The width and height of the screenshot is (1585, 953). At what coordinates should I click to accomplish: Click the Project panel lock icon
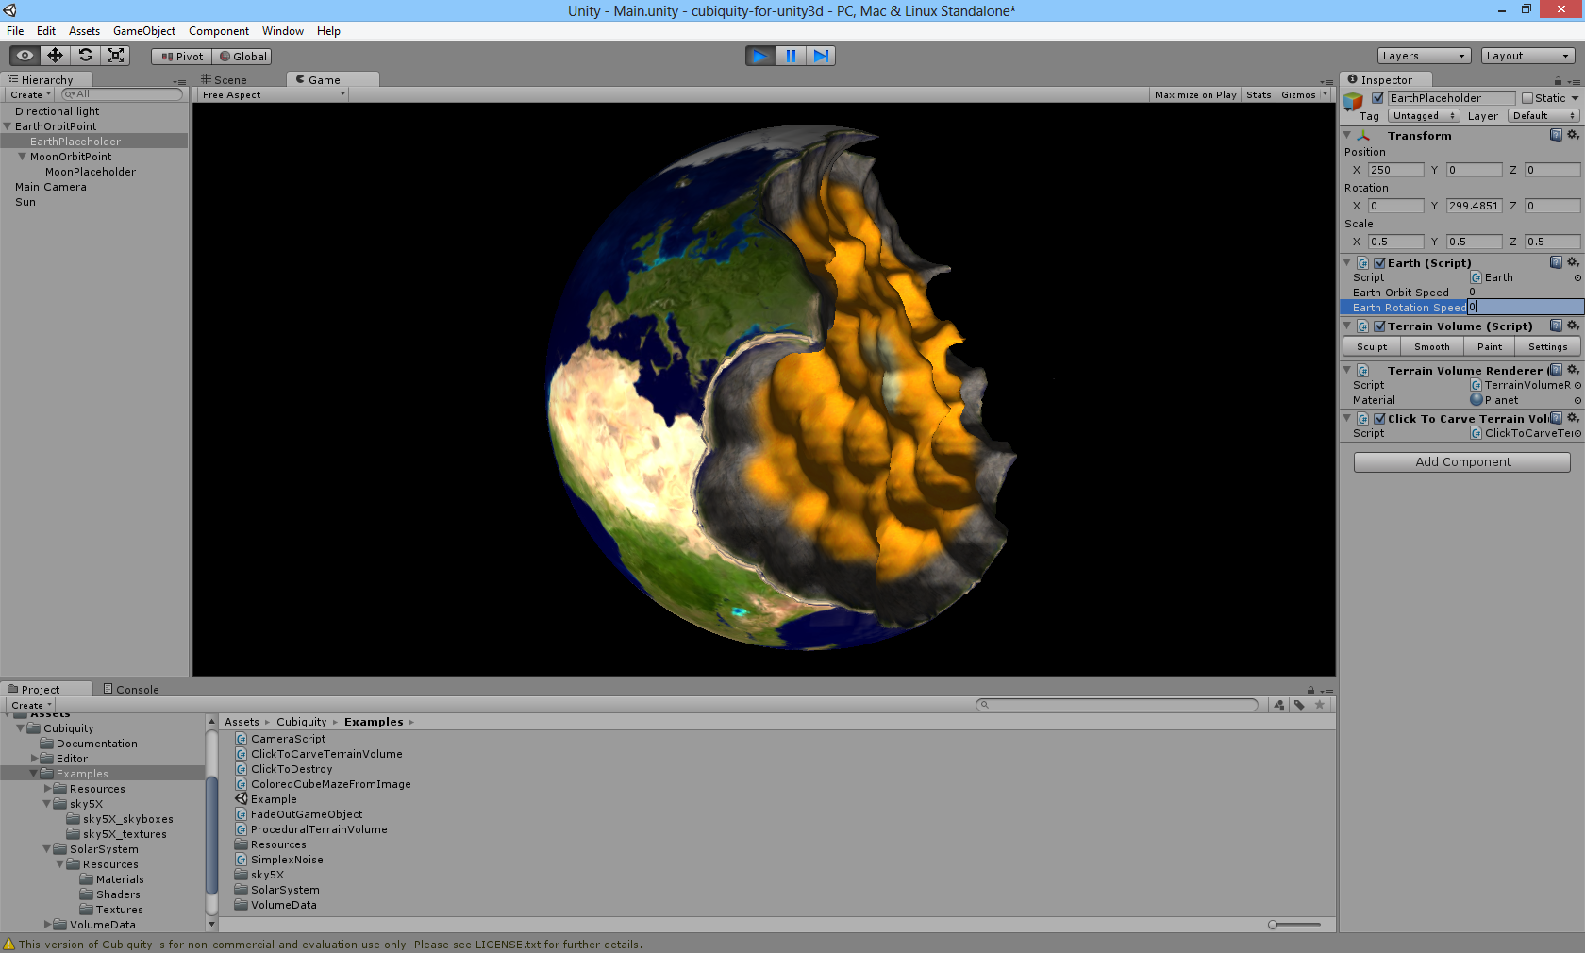(1310, 691)
